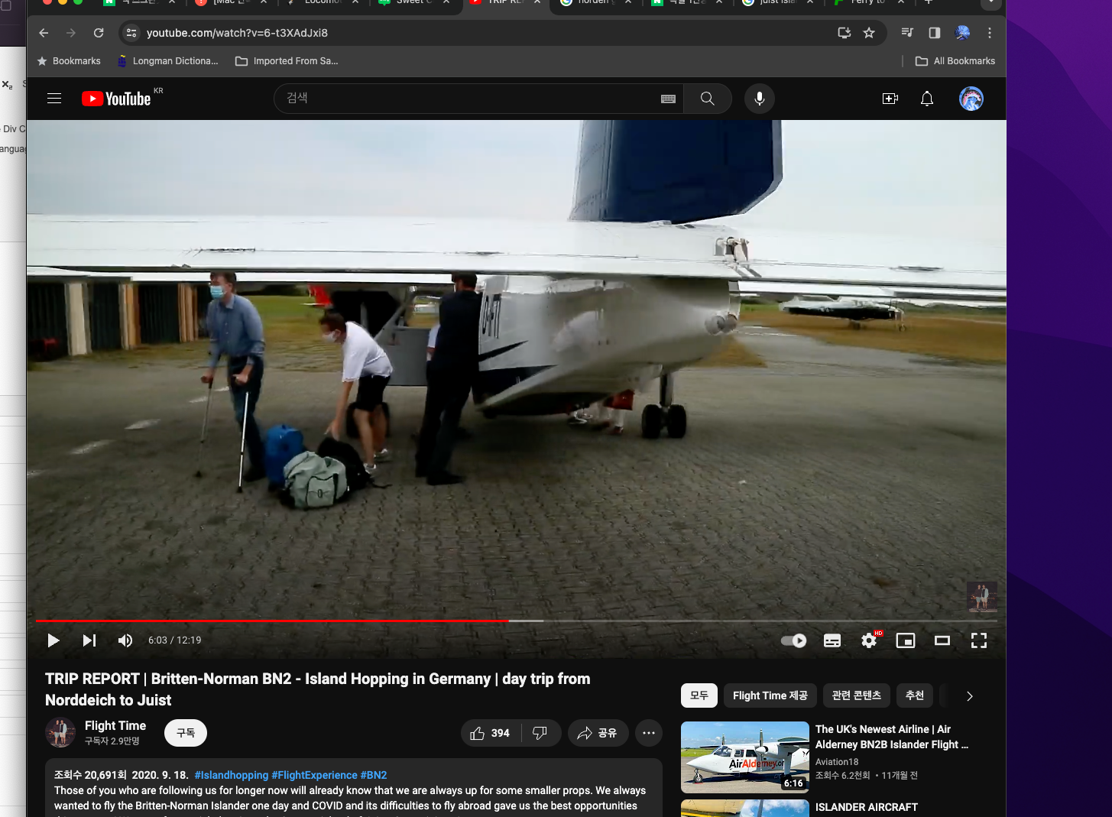Open All Bookmarks folder
Viewport: 1112px width, 817px height.
pos(955,61)
